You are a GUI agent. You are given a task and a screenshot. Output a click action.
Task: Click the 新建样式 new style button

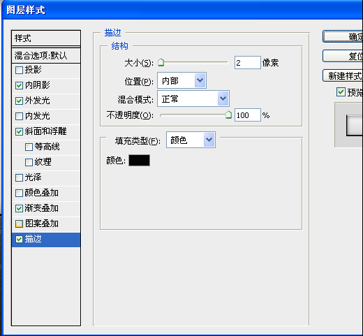[343, 75]
